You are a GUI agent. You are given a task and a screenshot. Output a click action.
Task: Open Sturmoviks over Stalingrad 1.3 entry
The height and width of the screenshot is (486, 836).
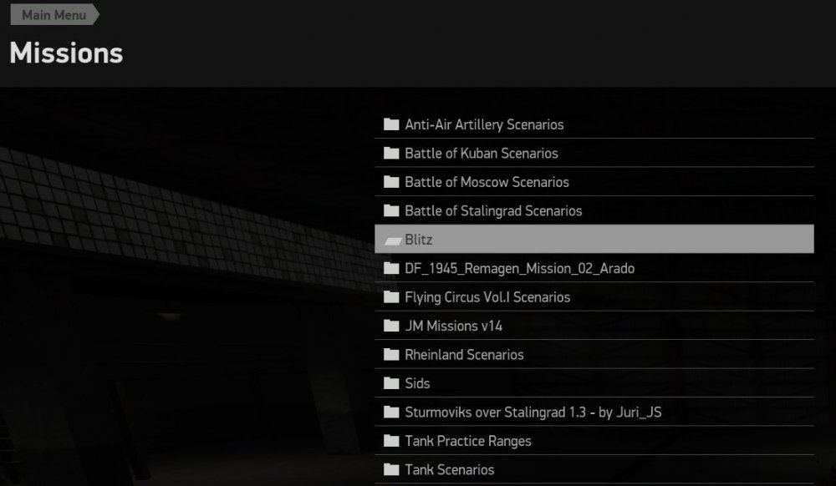pyautogui.click(x=594, y=412)
